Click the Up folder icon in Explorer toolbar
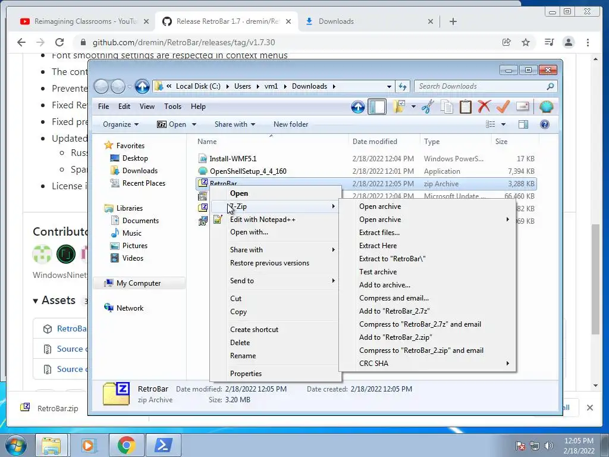 coord(357,107)
